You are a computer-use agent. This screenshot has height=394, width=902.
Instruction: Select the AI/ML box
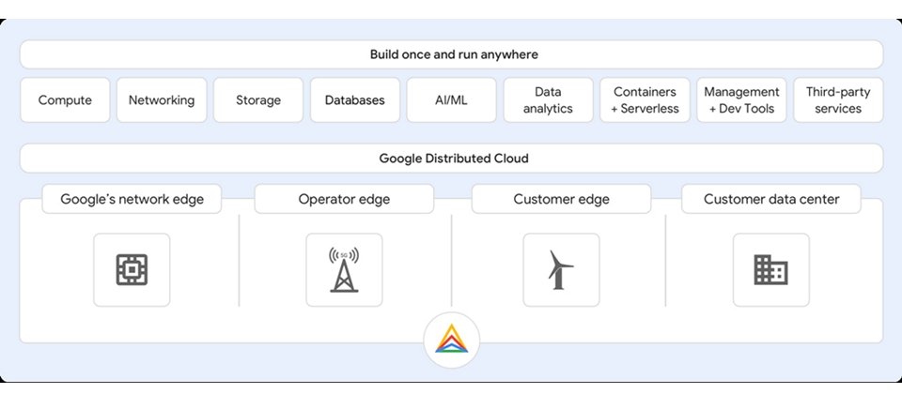click(452, 100)
